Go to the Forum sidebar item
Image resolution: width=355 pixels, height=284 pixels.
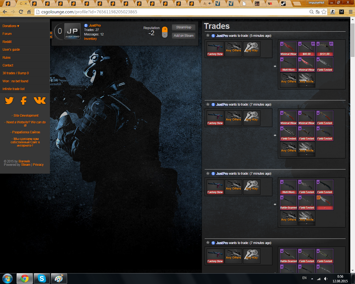point(7,34)
